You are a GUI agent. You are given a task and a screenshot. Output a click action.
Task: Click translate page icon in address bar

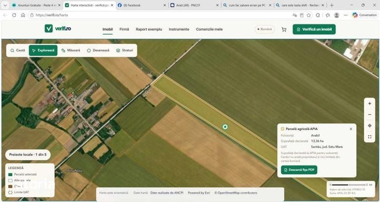295,15
